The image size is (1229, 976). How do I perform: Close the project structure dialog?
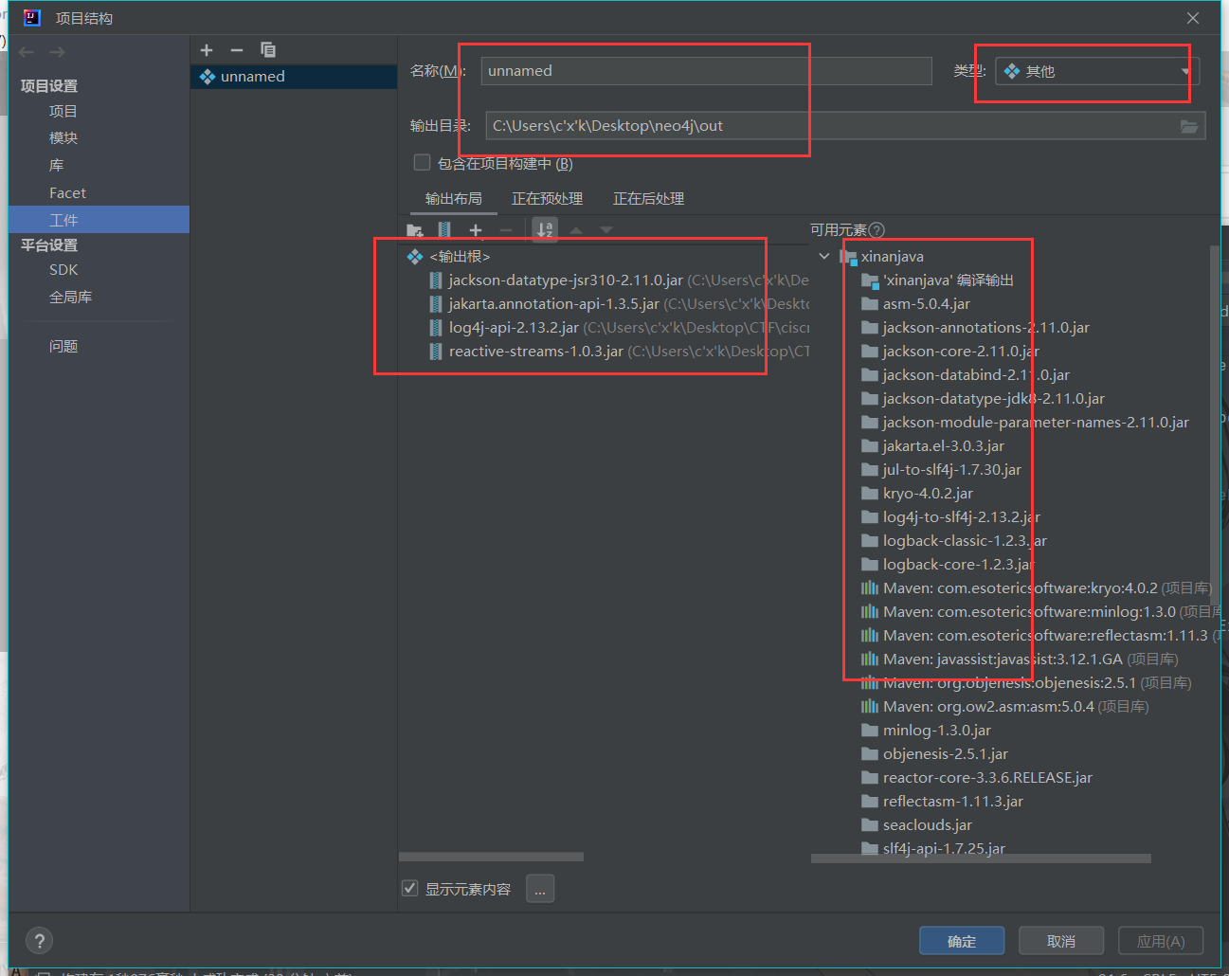click(1193, 18)
